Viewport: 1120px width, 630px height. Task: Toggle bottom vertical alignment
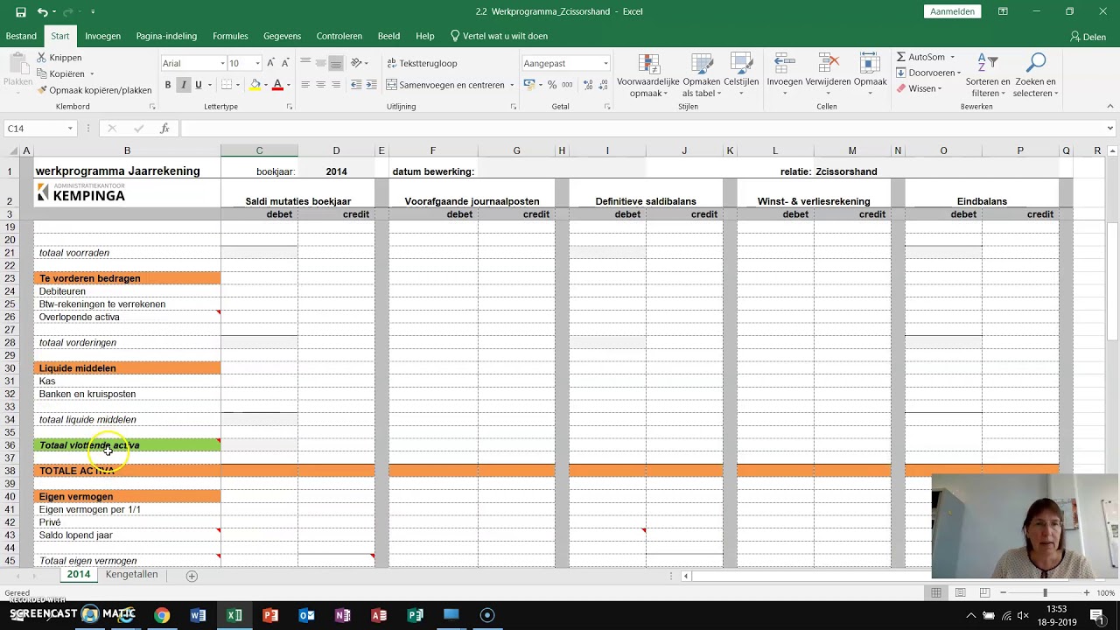335,63
